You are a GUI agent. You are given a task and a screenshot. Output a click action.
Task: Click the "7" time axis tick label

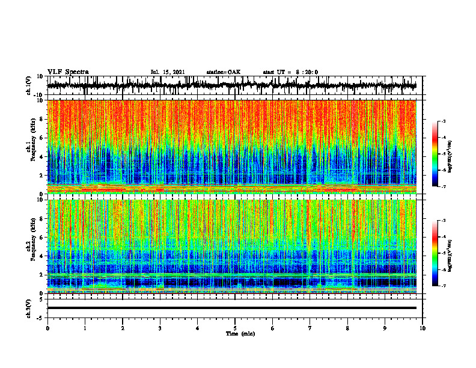310,328
